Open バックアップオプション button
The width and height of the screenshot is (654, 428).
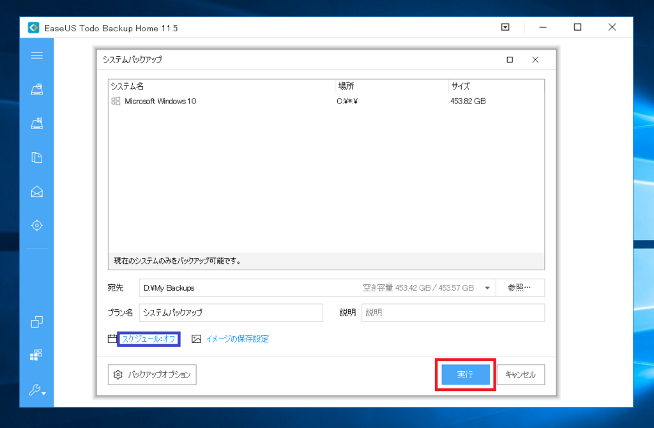tap(152, 374)
